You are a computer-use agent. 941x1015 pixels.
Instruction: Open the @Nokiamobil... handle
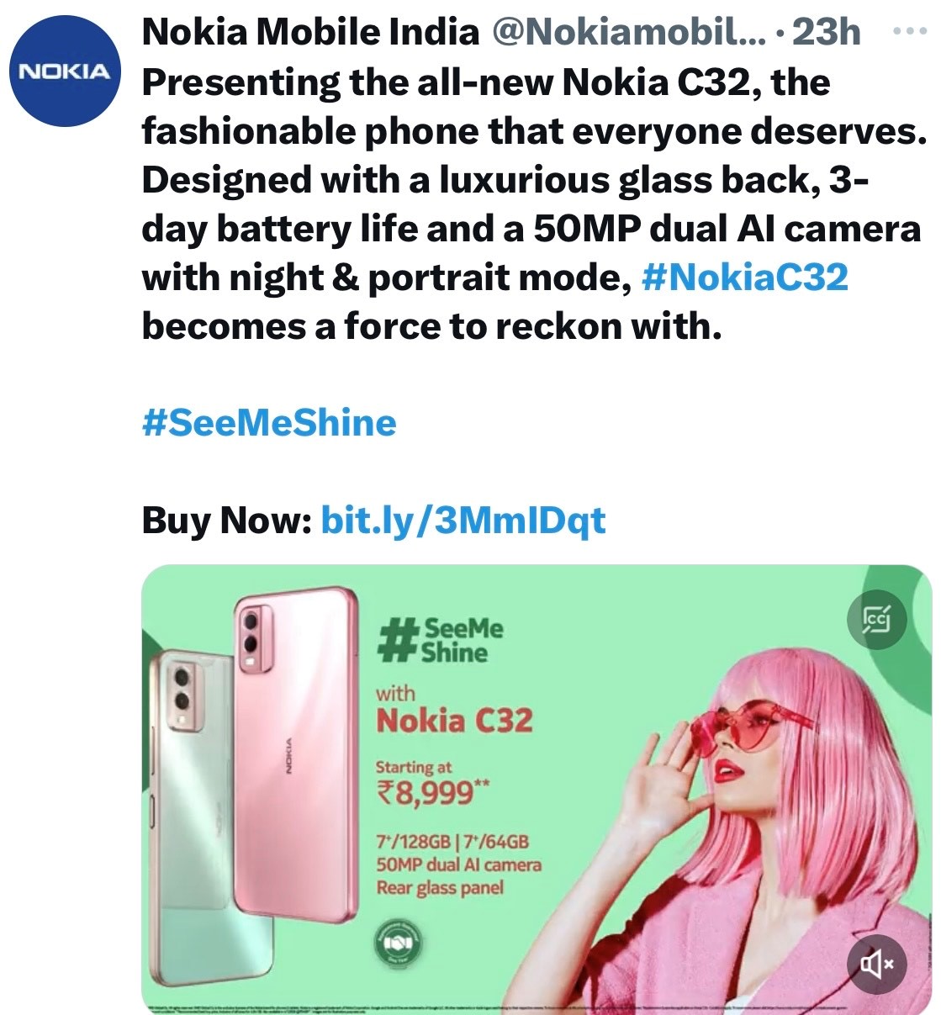coord(627,32)
